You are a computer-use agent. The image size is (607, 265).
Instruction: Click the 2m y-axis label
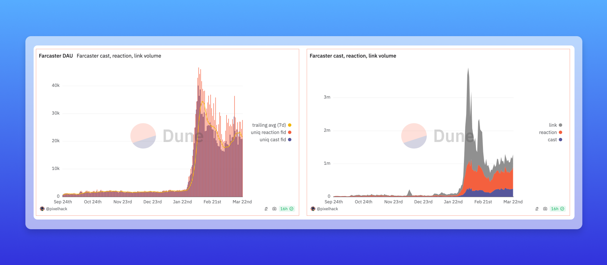coord(327,130)
